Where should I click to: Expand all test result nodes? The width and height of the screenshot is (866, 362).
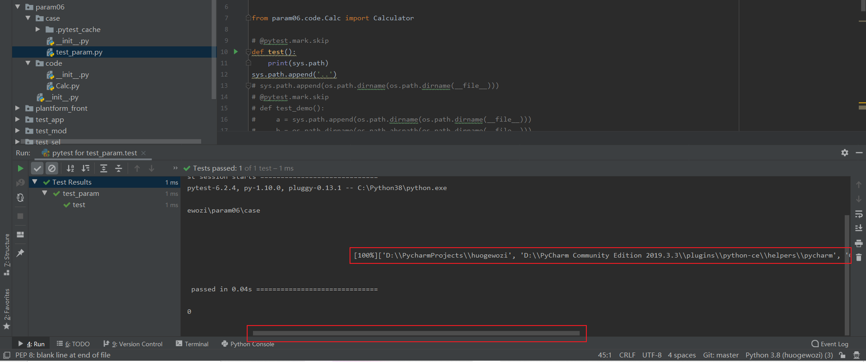(x=104, y=168)
